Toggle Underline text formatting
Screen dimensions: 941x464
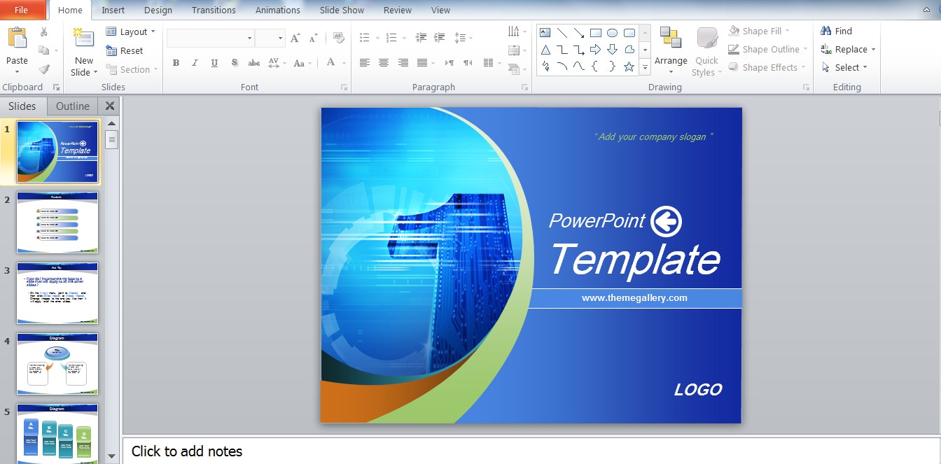(x=214, y=63)
